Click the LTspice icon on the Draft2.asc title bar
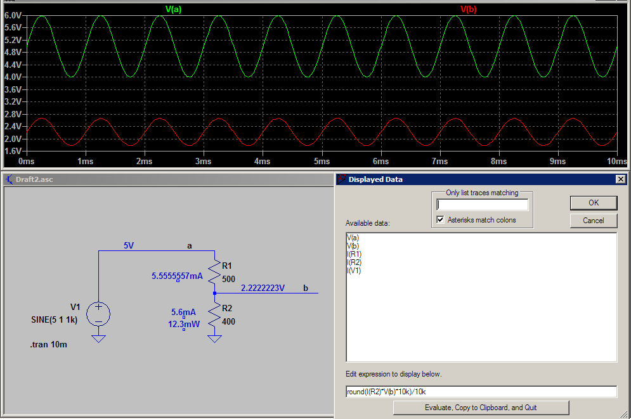Image resolution: width=631 pixels, height=419 pixels. tap(9, 179)
